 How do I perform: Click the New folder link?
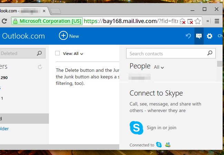click(x=4, y=129)
